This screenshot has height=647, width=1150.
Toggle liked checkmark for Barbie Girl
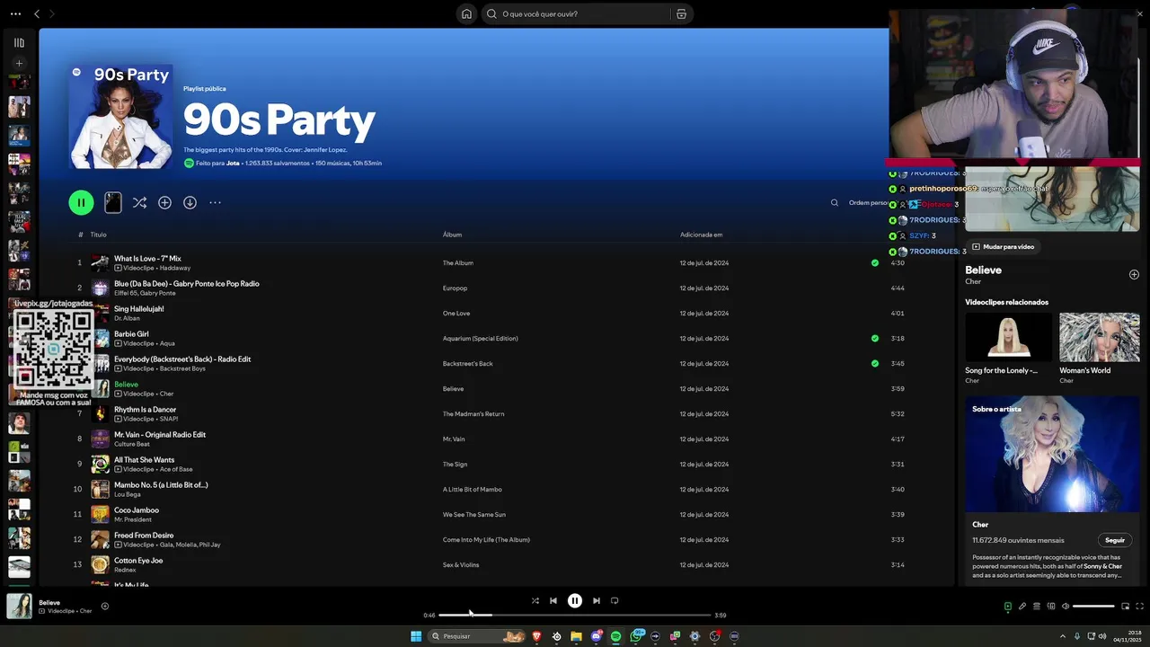(875, 339)
